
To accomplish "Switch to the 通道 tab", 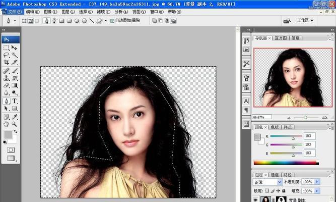I will [275, 175].
